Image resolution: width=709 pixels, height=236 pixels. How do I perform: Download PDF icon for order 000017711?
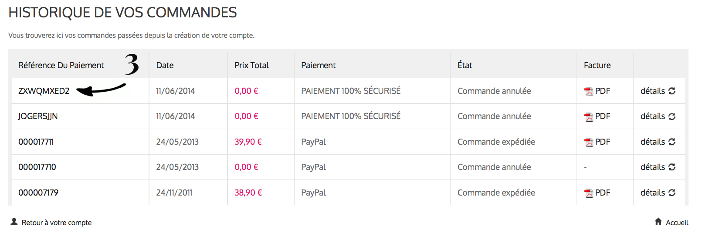pos(589,142)
